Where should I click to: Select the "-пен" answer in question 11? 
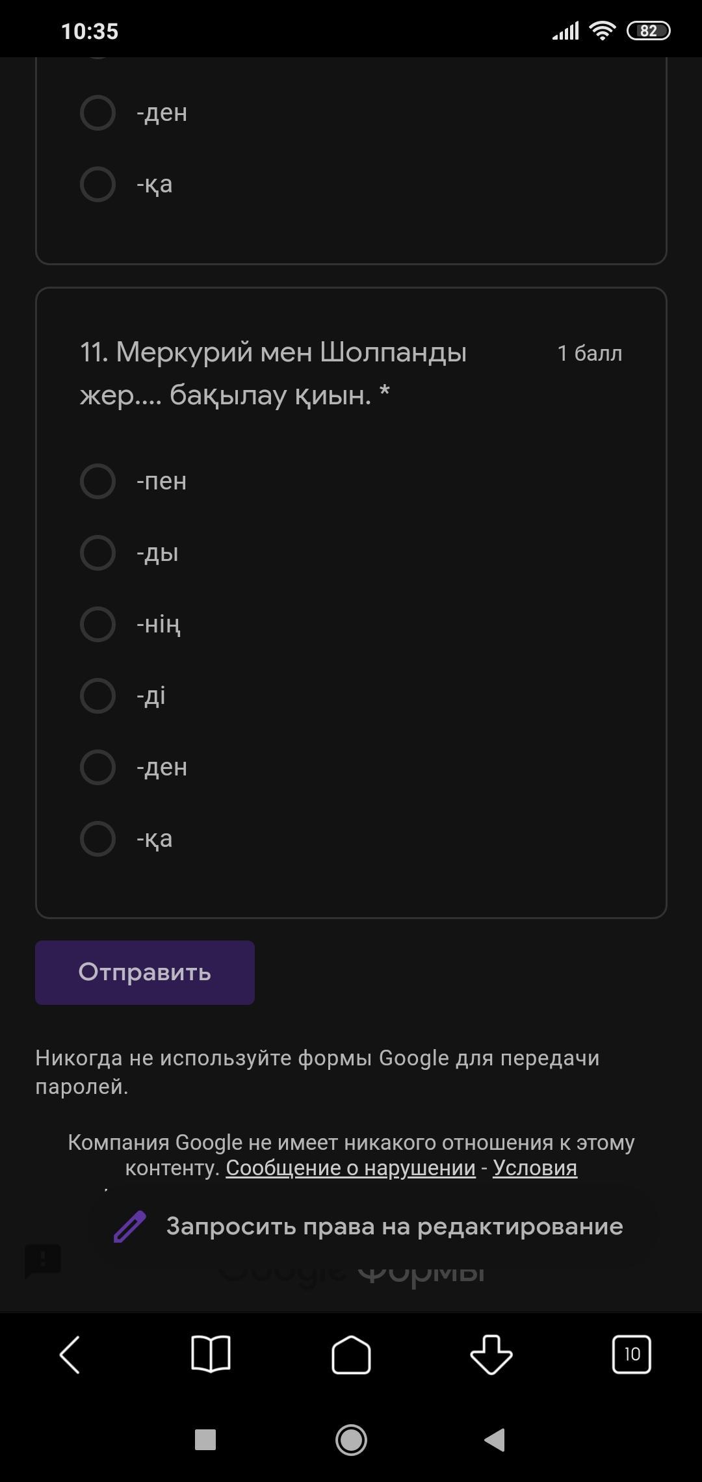click(98, 482)
